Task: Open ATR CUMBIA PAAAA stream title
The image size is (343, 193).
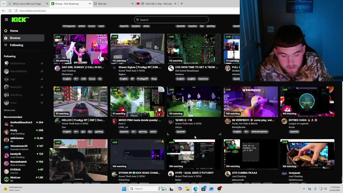Action: pos(244,173)
